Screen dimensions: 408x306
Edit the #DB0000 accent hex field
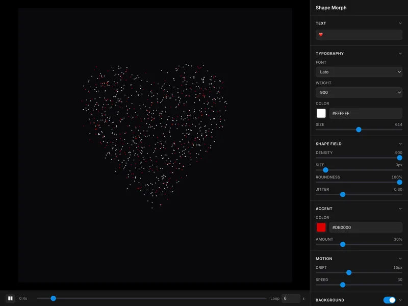pos(366,227)
